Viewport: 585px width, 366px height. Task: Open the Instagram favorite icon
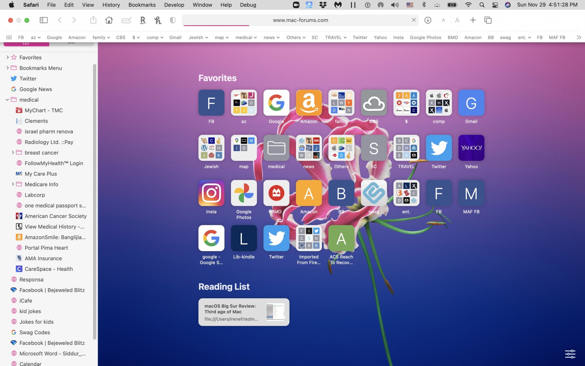211,193
